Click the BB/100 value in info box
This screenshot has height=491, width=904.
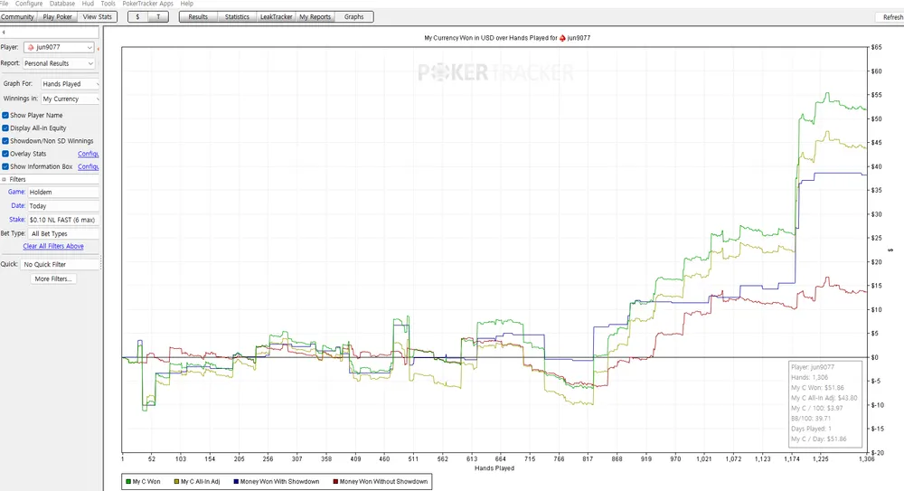click(x=823, y=419)
